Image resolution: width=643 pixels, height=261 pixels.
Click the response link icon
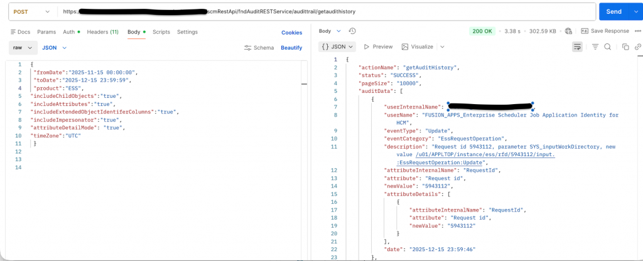[638, 46]
